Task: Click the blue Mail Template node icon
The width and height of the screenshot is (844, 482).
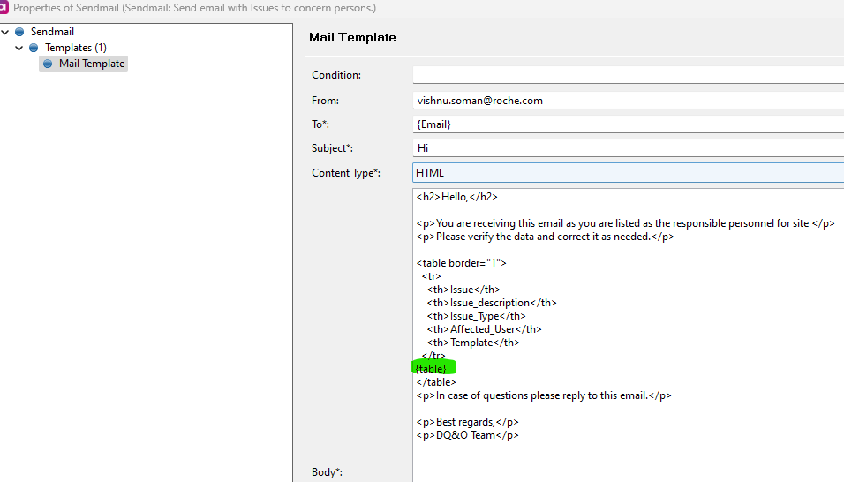Action: point(48,64)
